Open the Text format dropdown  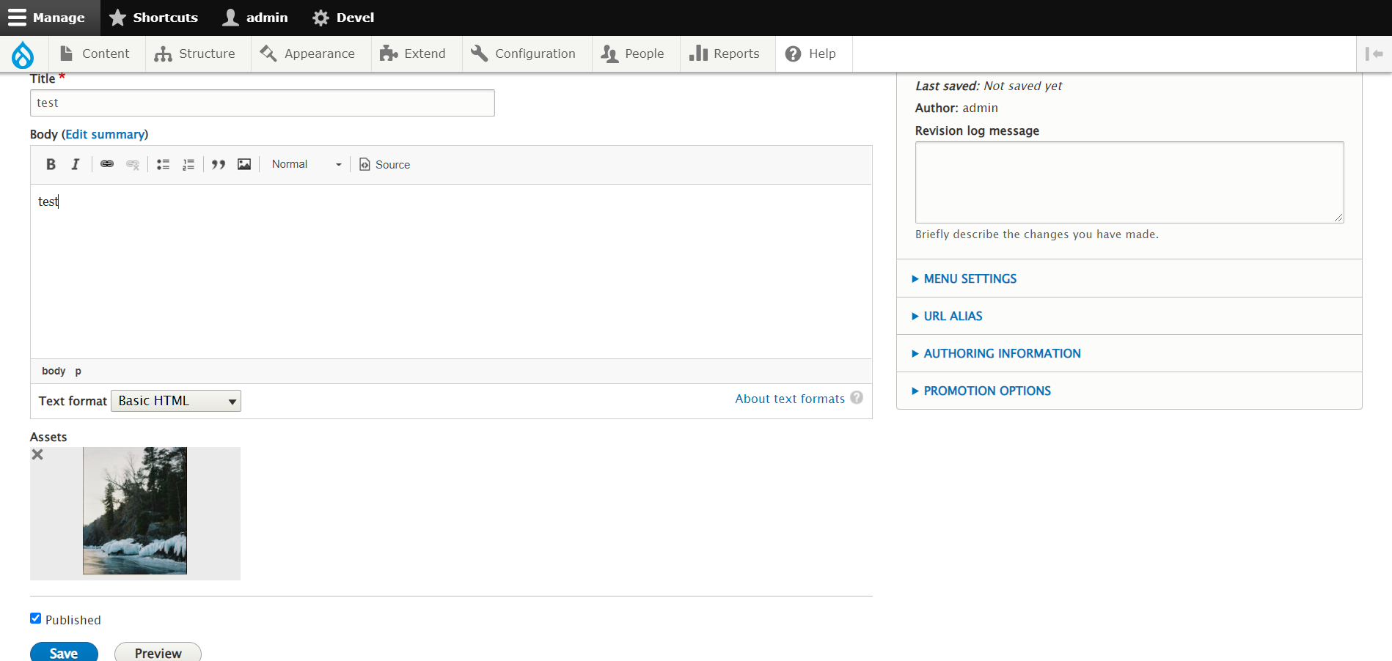tap(175, 400)
